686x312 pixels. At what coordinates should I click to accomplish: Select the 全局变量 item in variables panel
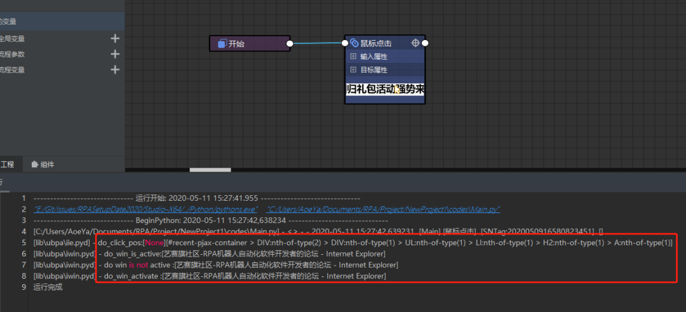13,39
